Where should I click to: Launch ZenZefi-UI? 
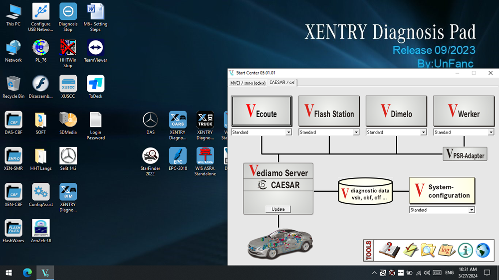click(41, 231)
